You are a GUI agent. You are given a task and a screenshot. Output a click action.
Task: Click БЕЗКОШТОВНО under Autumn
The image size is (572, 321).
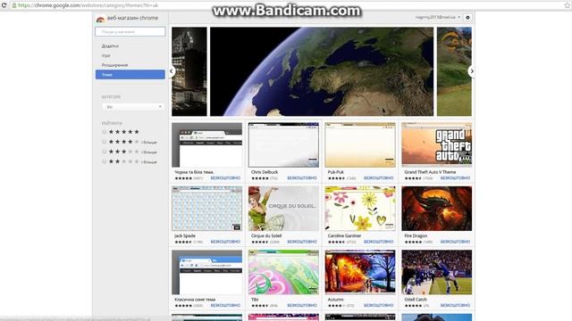(x=379, y=305)
